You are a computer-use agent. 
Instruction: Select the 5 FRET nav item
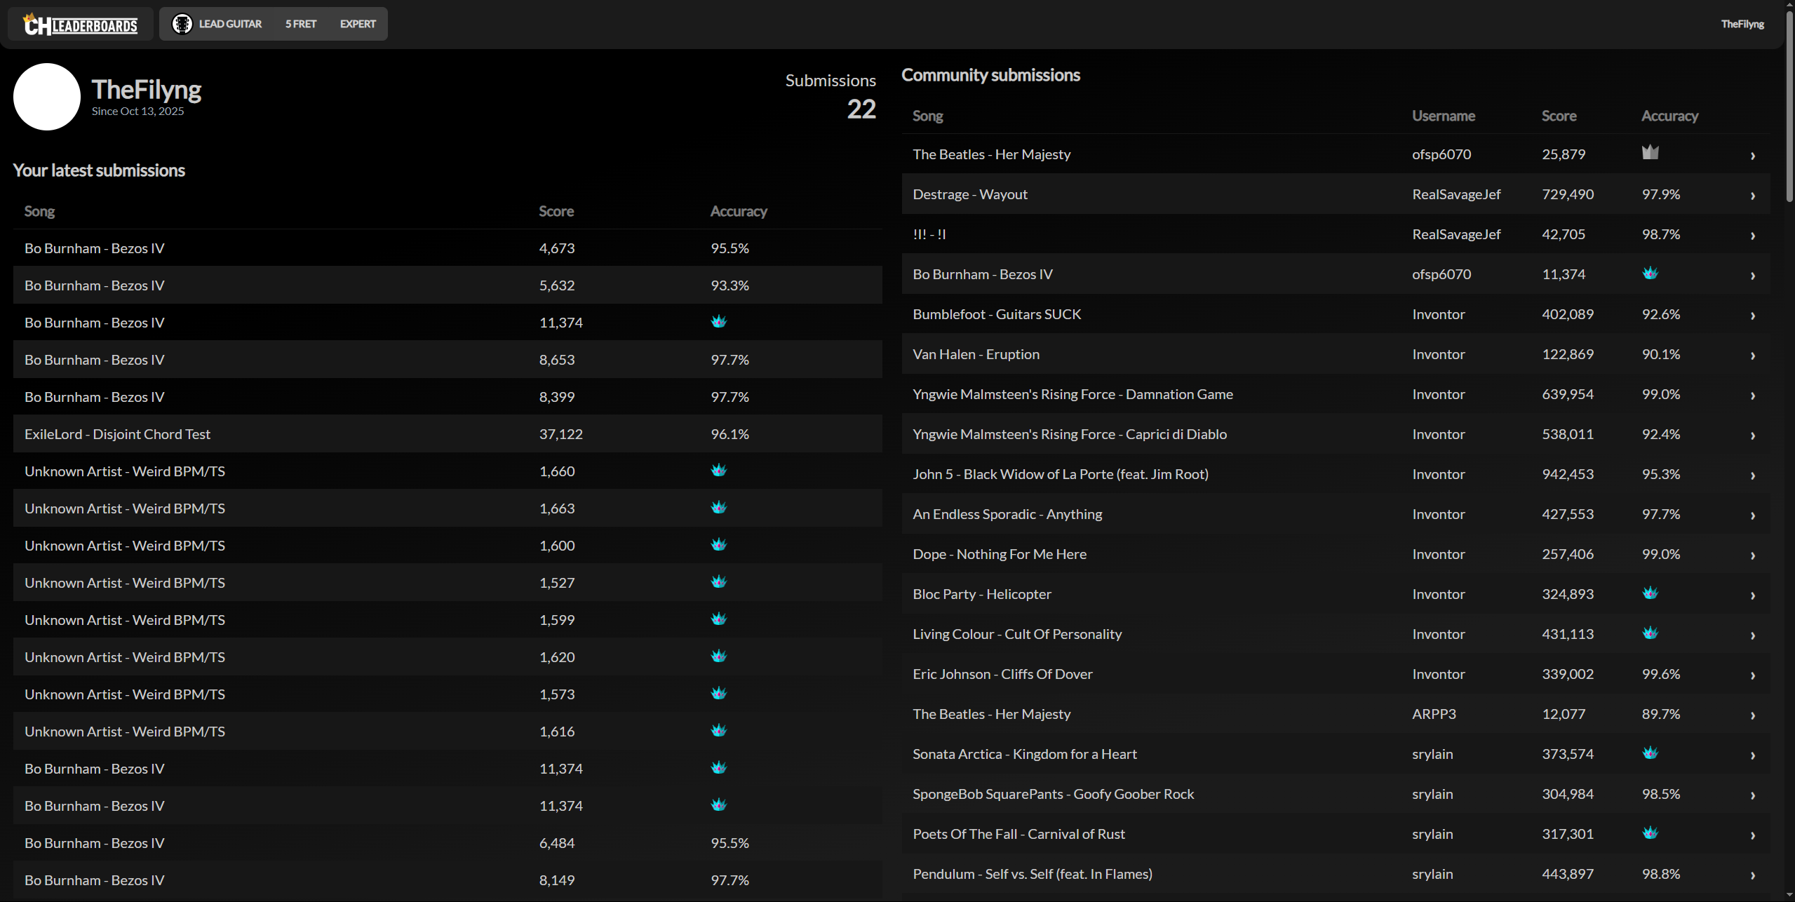[x=300, y=23]
